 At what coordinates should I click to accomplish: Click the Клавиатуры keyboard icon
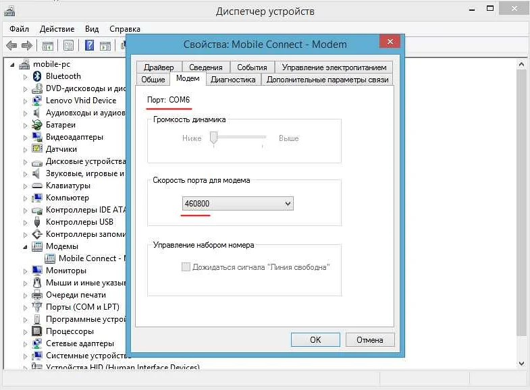(x=37, y=186)
